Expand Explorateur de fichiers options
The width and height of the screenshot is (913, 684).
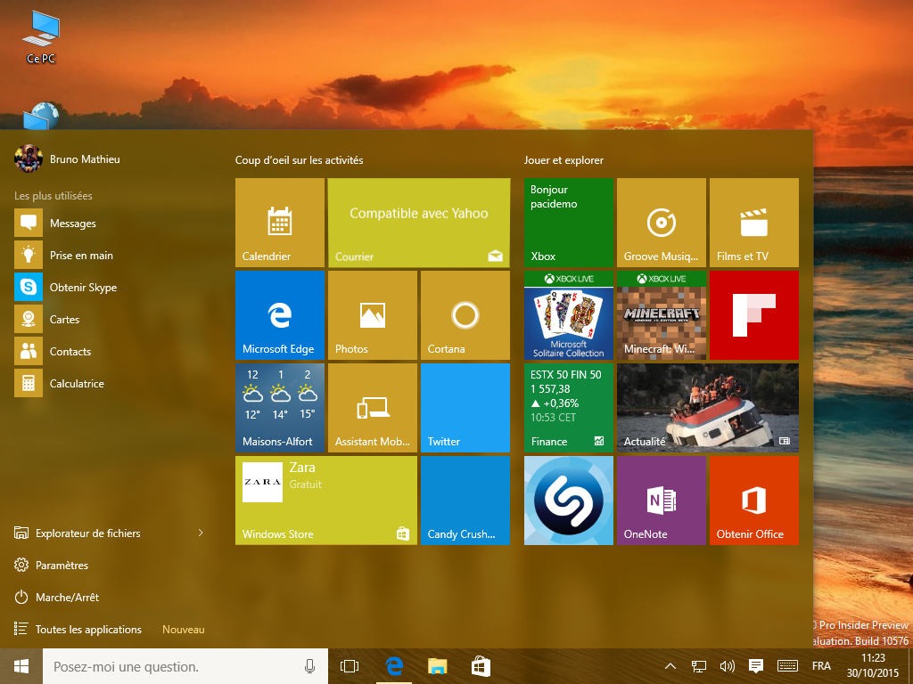(200, 533)
